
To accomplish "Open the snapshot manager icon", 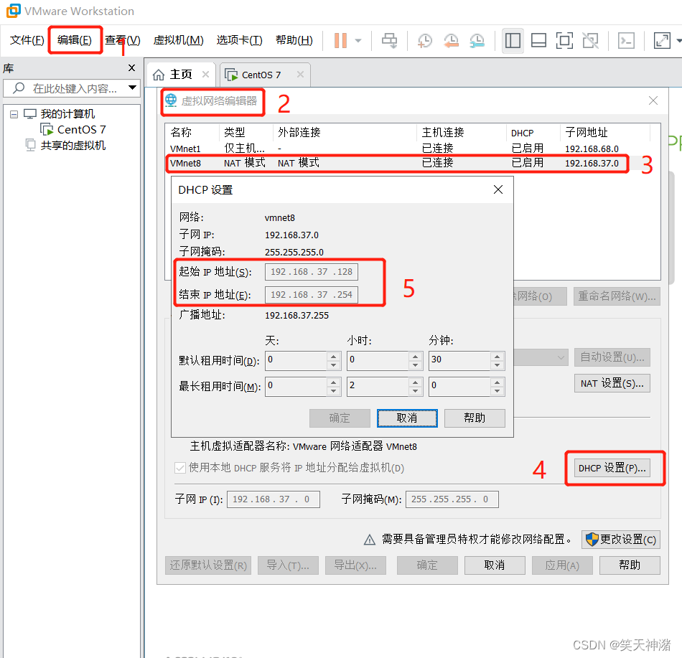I will 477,41.
